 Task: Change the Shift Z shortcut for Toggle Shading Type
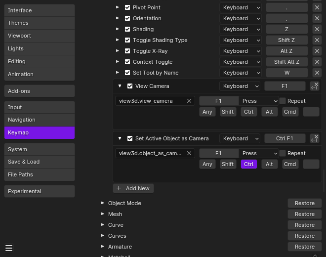pyautogui.click(x=286, y=40)
